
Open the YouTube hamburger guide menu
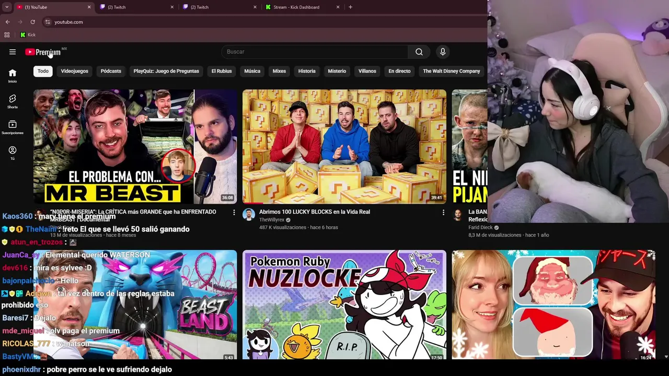[x=13, y=52]
